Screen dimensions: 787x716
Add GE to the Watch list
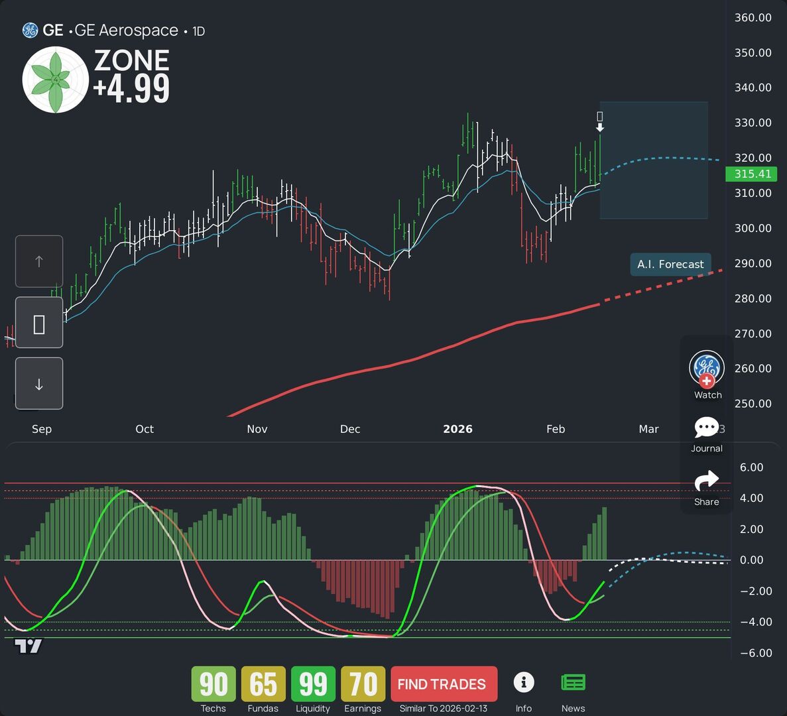[707, 375]
